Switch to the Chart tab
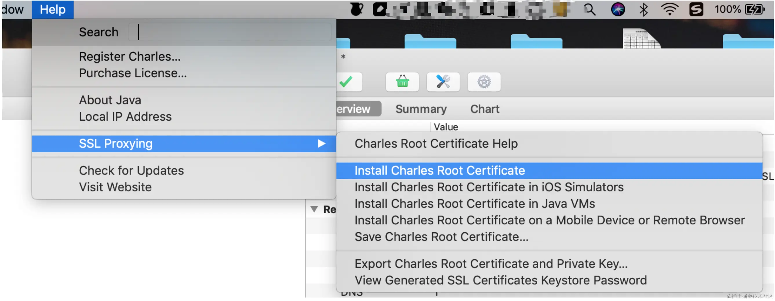The image size is (775, 301). (485, 109)
